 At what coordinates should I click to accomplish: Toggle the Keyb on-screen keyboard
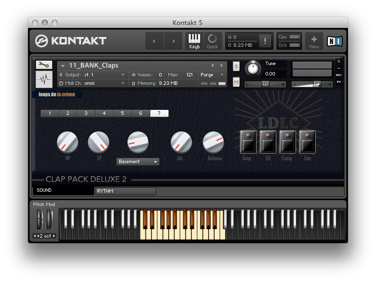coord(194,41)
